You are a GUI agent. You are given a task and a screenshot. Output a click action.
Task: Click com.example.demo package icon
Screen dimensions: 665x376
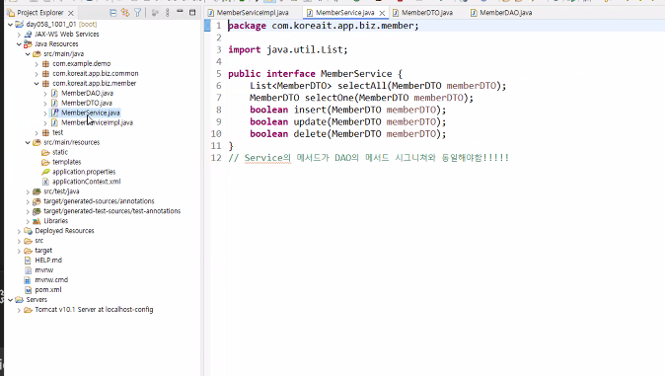pyautogui.click(x=45, y=64)
